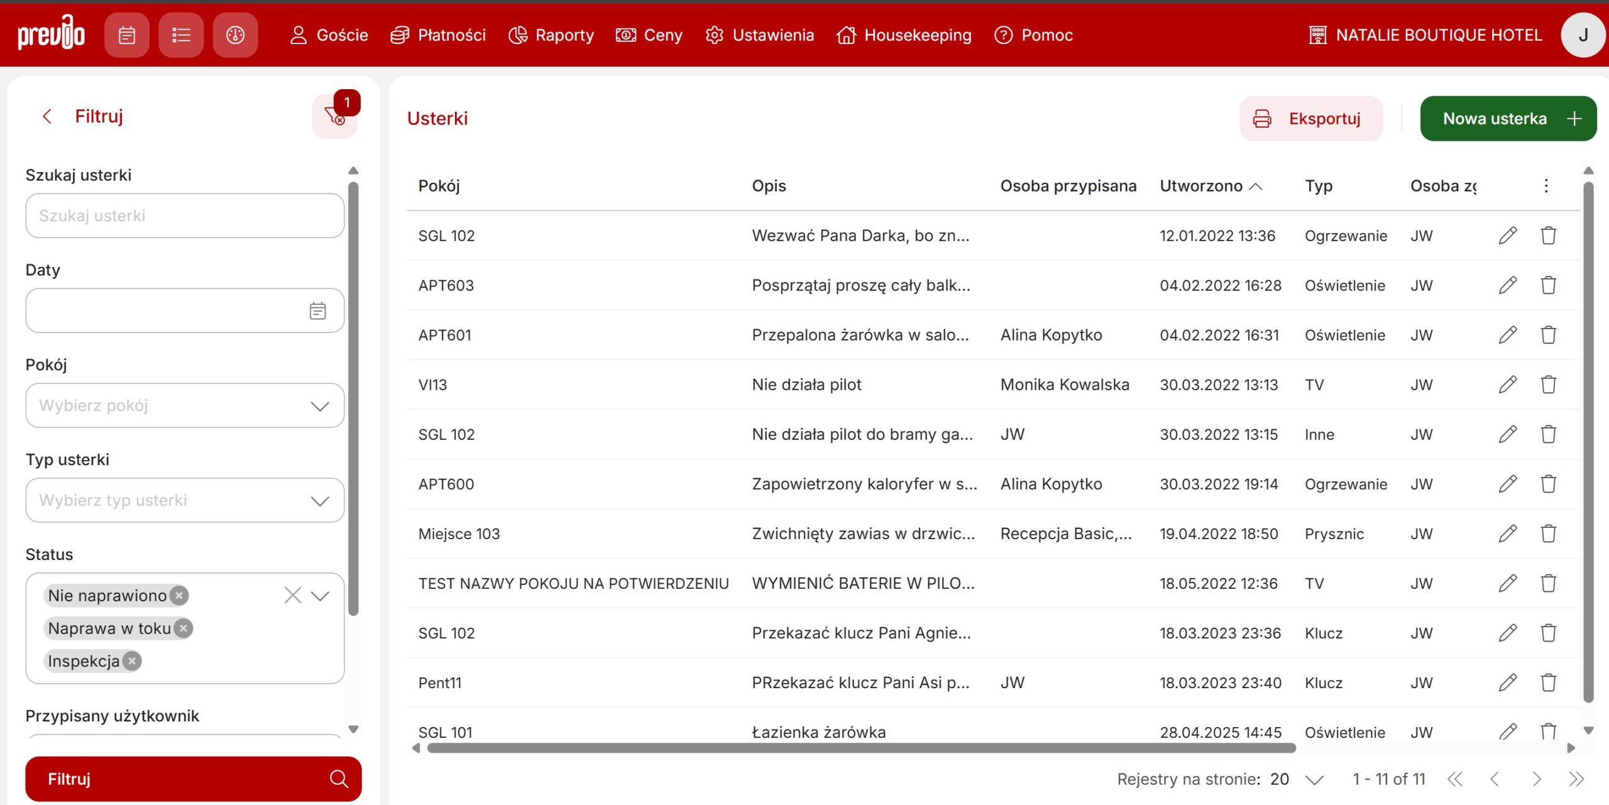This screenshot has height=805, width=1609.
Task: Delete the APT600 fault row
Action: click(x=1549, y=484)
